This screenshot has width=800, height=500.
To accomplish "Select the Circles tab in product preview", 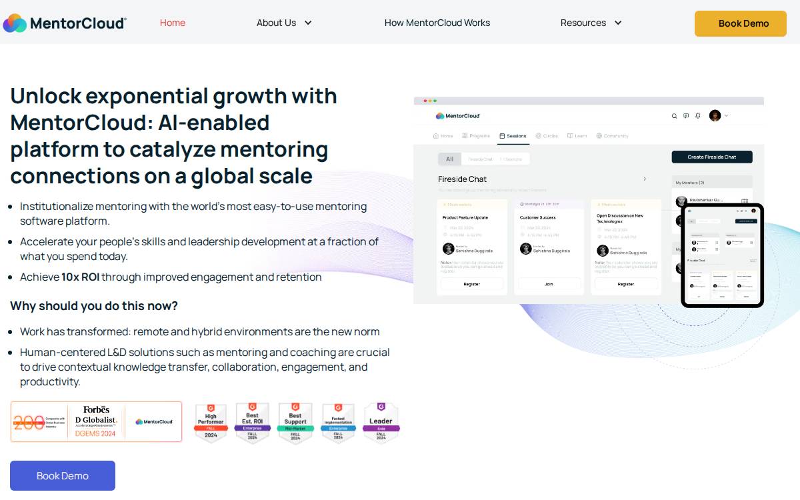I will 547,136.
